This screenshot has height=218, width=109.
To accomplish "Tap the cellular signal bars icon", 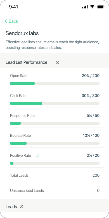I will [85, 7].
